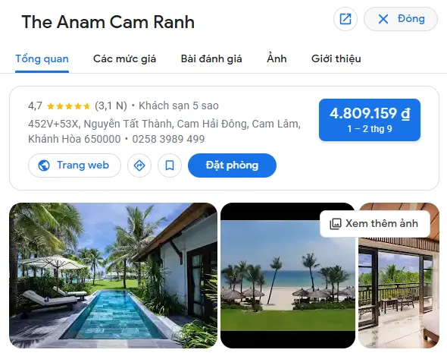Open the private pool villa photo
Image resolution: width=447 pixels, height=356 pixels.
point(113,276)
